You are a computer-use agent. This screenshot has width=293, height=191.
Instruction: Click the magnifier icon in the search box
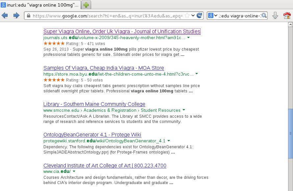pyautogui.click(x=264, y=15)
